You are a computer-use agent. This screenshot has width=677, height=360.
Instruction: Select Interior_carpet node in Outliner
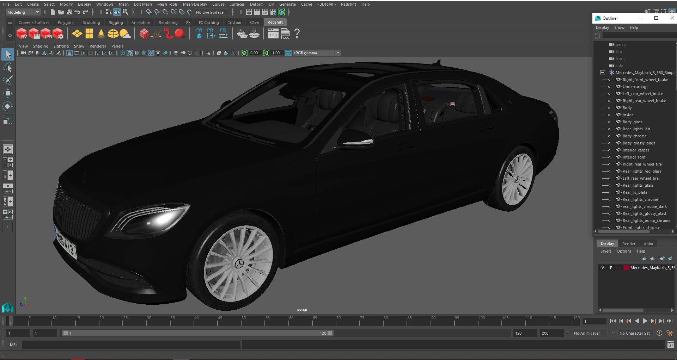(636, 150)
